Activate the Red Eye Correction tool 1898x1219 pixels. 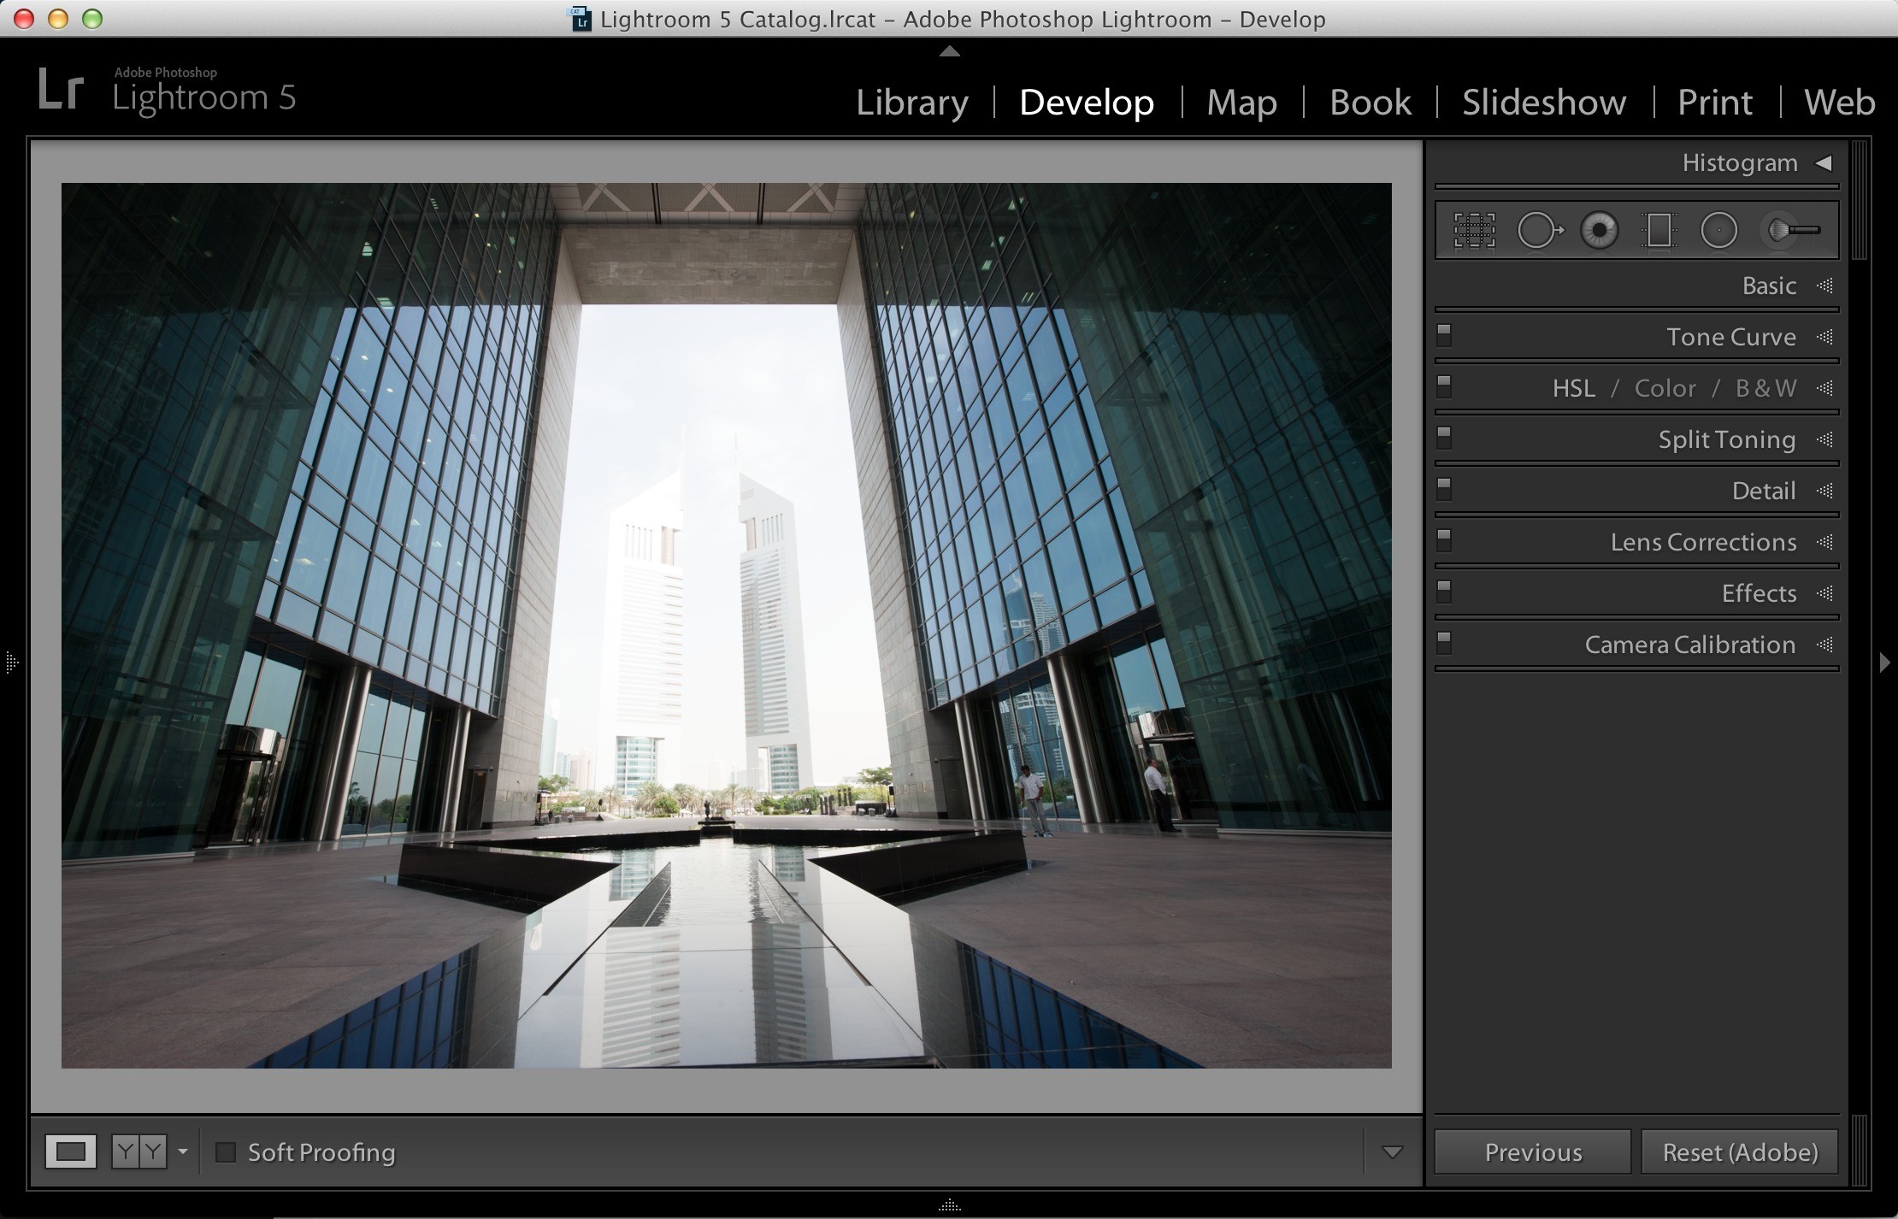(1599, 230)
